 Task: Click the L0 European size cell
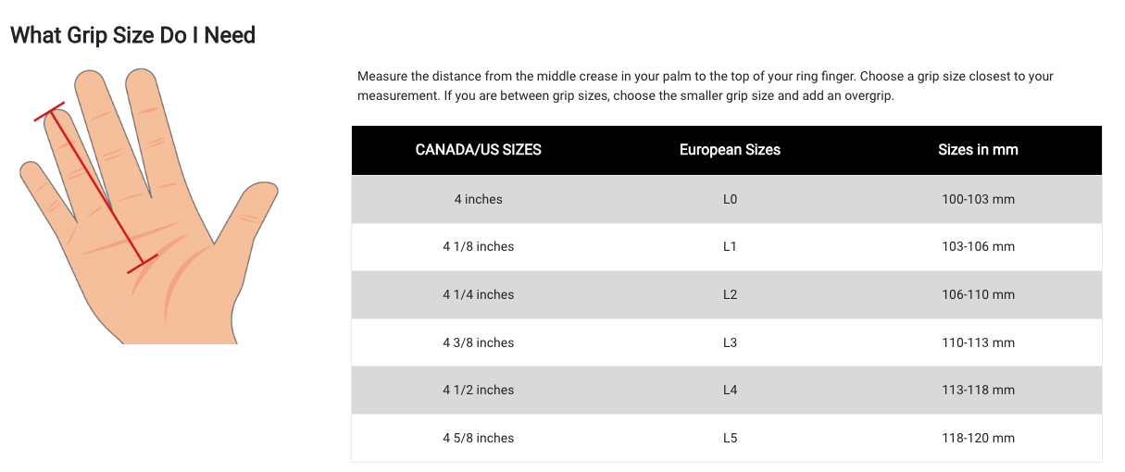click(x=730, y=199)
